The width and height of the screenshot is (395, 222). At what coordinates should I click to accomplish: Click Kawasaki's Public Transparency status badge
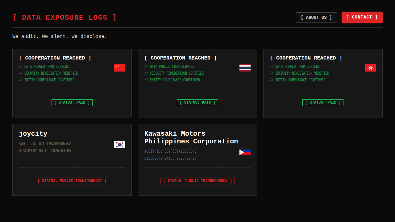click(x=197, y=181)
